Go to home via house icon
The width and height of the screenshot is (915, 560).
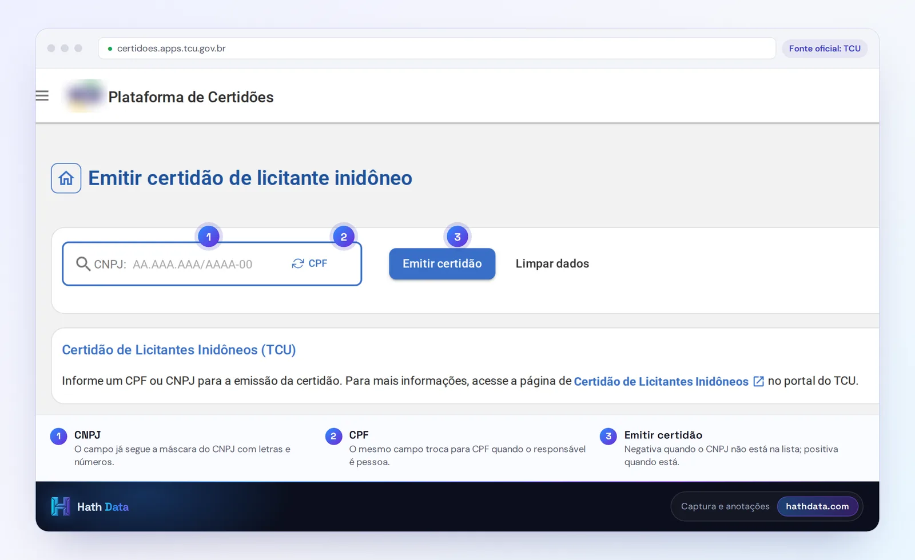[66, 178]
